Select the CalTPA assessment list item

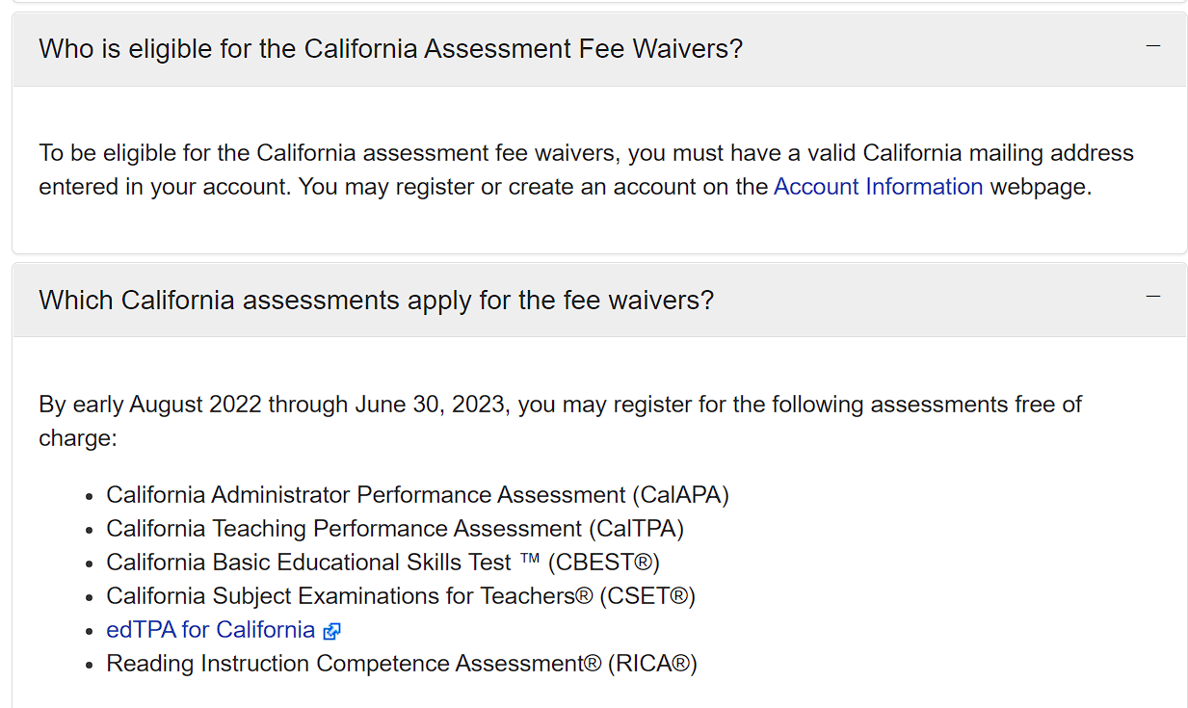click(x=395, y=529)
